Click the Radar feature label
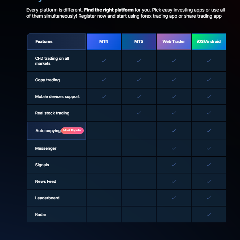240x240 pixels. point(40,214)
